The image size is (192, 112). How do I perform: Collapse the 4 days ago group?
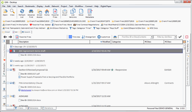[11, 46]
